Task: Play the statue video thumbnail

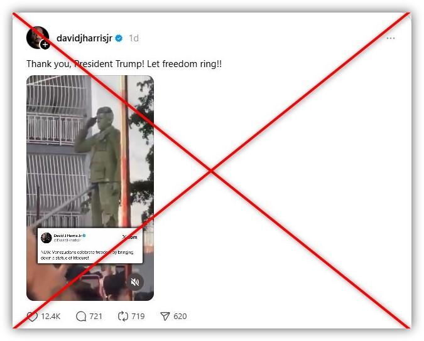Action: click(x=90, y=188)
